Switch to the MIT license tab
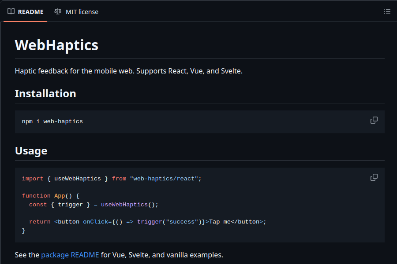 tap(76, 11)
